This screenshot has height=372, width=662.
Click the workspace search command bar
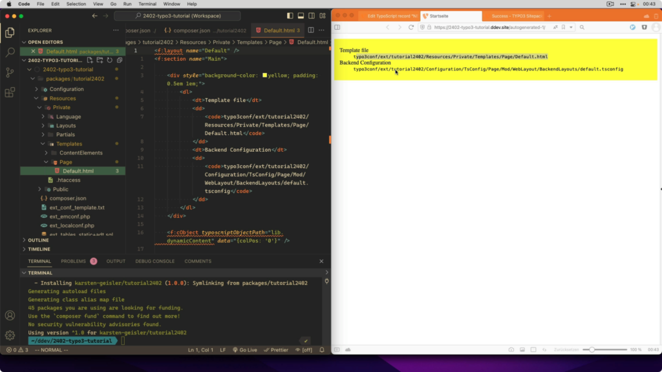click(177, 15)
